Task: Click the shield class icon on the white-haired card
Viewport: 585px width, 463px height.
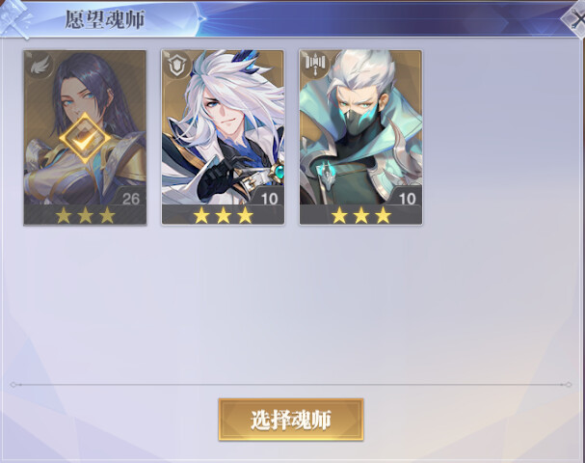Action: coord(177,67)
